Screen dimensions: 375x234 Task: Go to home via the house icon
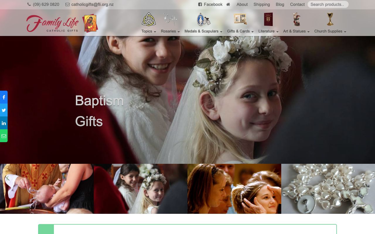(228, 4)
